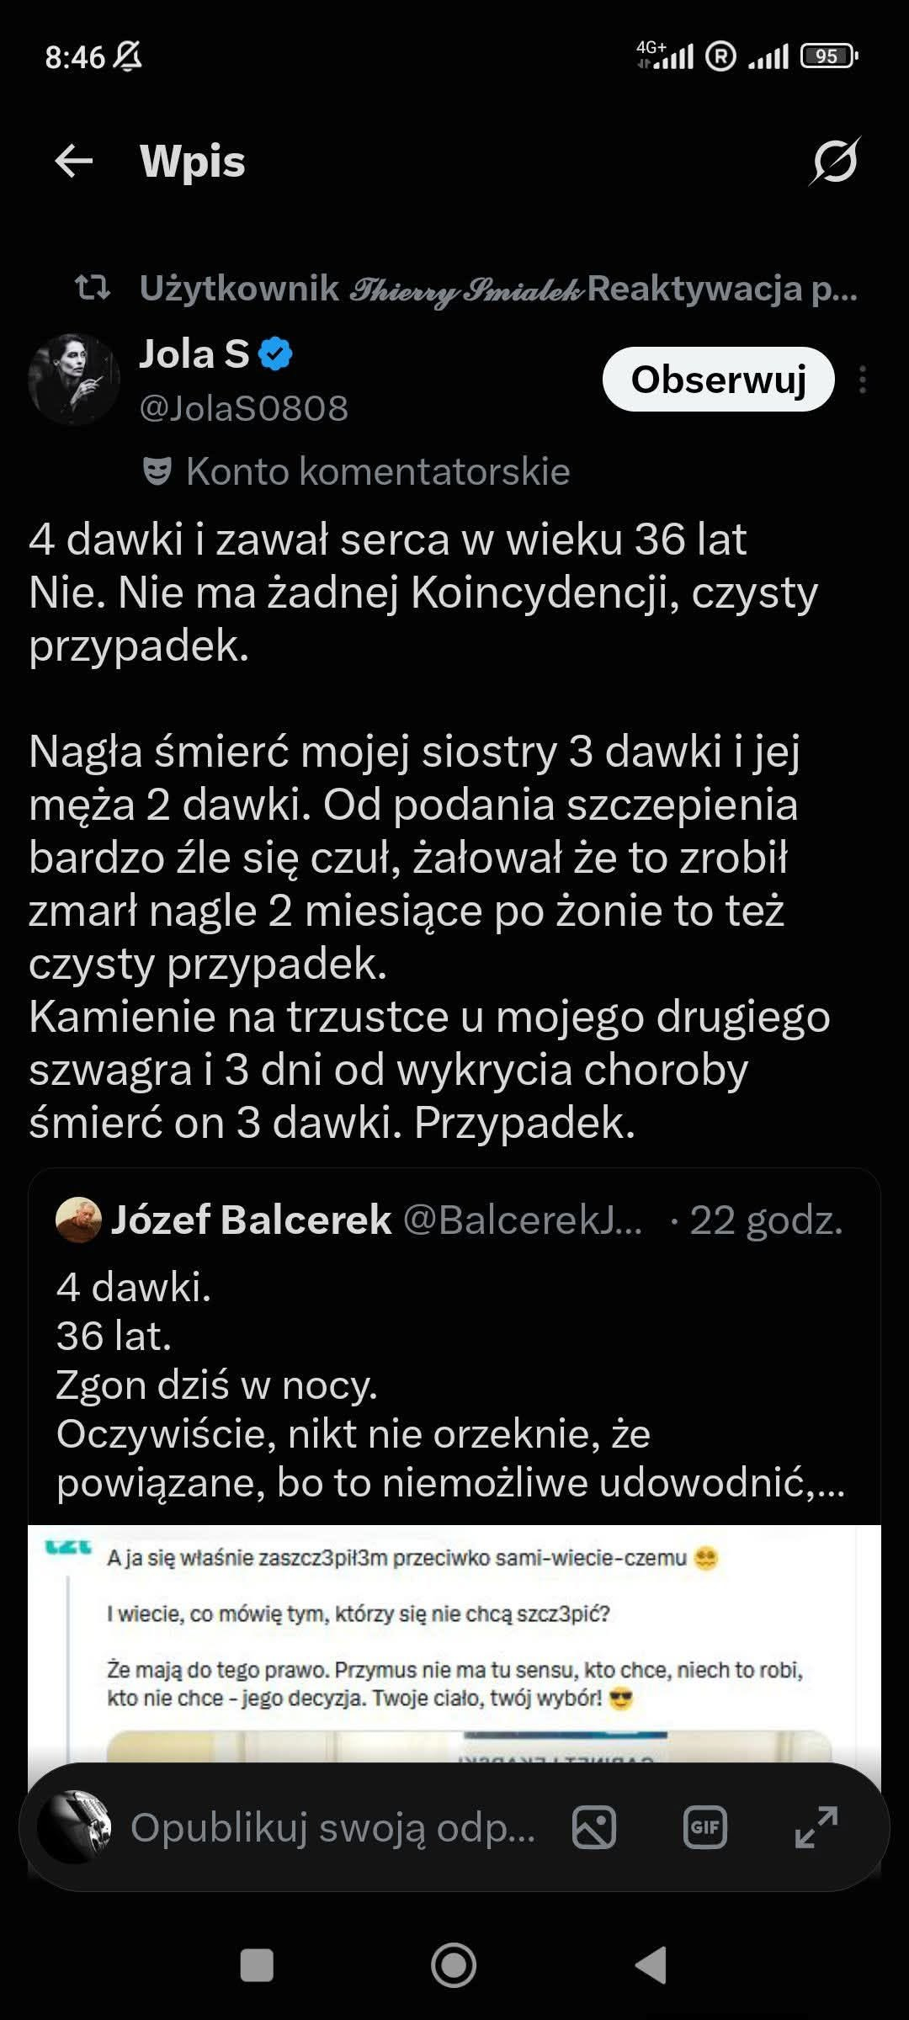Open Grok icon in top right header

tap(835, 160)
